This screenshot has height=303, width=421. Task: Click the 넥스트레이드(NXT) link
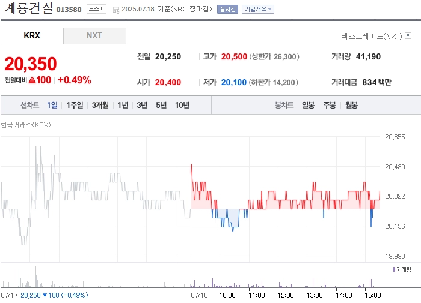[372, 36]
